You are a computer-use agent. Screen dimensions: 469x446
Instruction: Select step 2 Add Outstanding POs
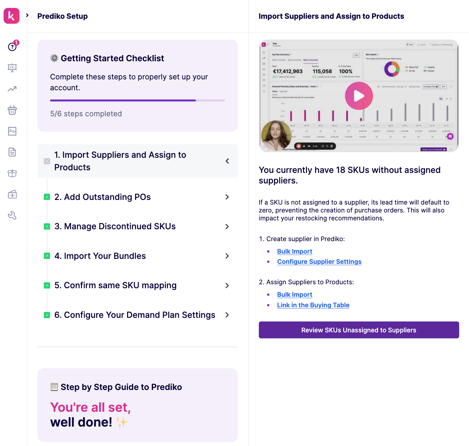pyautogui.click(x=138, y=197)
